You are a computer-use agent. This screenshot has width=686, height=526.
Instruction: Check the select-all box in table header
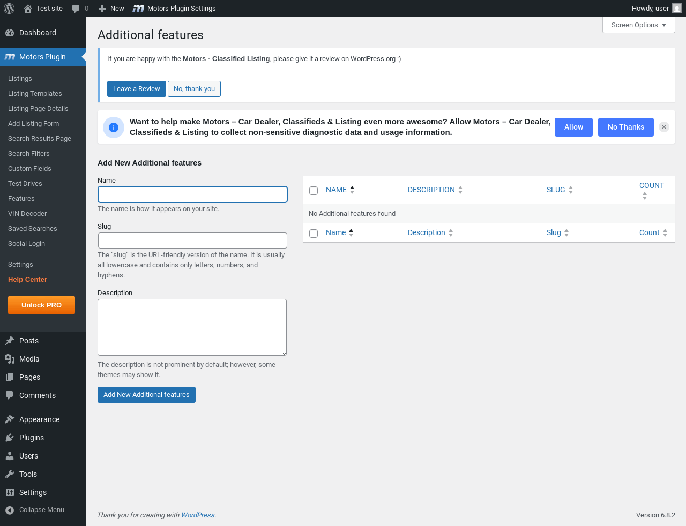[x=314, y=191]
